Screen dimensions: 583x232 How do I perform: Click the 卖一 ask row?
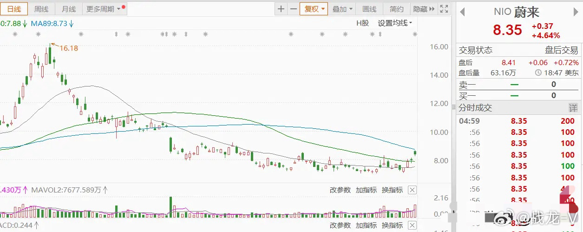coord(519,84)
